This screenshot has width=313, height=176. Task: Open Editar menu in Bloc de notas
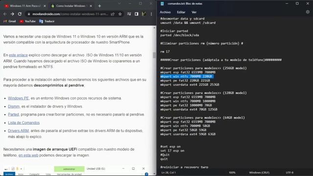(181, 12)
